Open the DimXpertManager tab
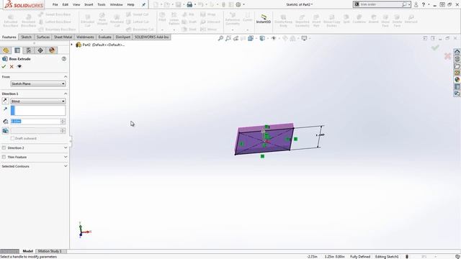This screenshot has height=259, width=461. [x=40, y=50]
